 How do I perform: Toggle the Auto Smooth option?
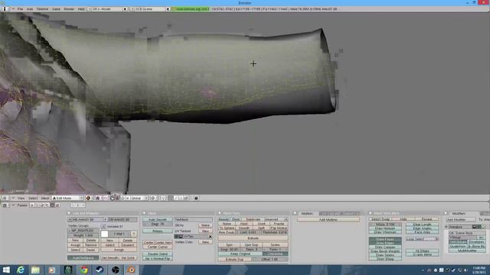(x=158, y=219)
